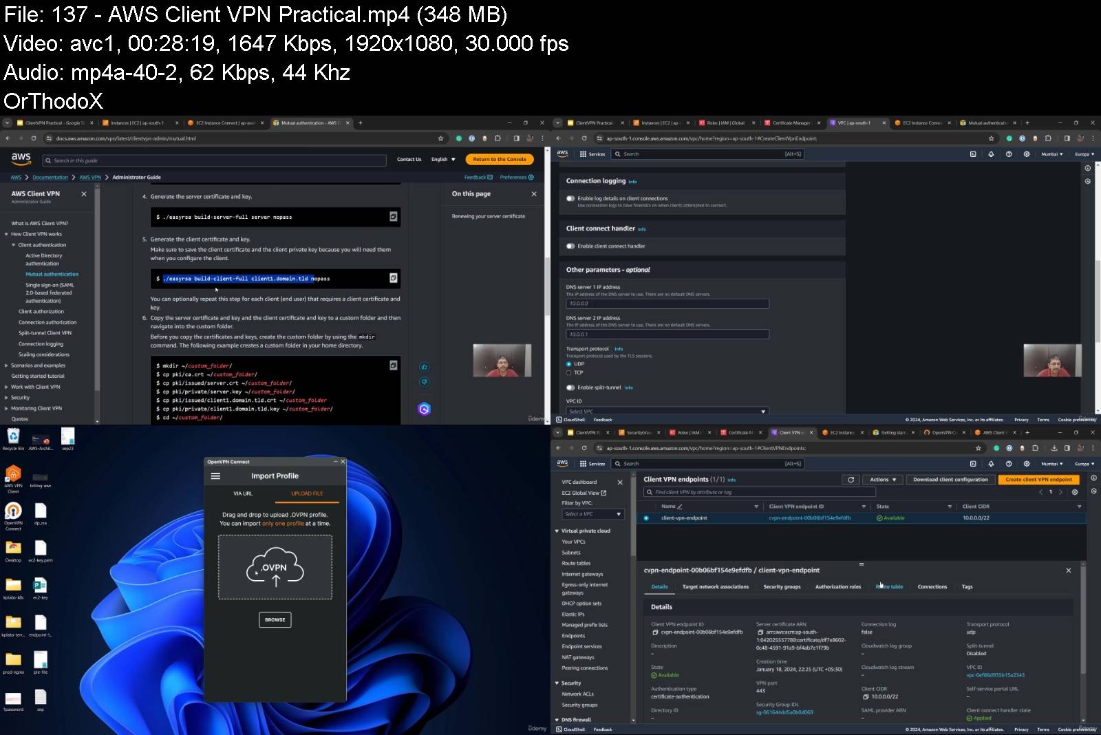Screen dimensions: 1101x735
Task: Open help question icon in create endpoint window
Action: point(1009,154)
